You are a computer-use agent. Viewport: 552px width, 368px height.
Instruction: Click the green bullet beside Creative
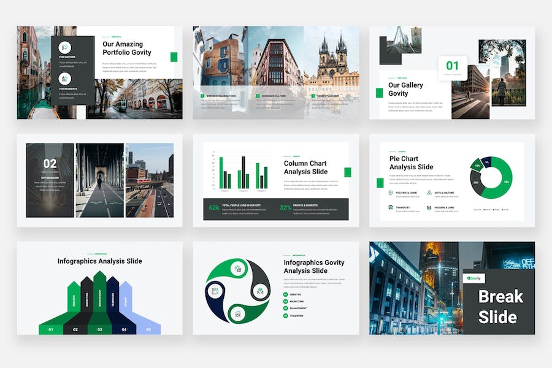point(286,294)
